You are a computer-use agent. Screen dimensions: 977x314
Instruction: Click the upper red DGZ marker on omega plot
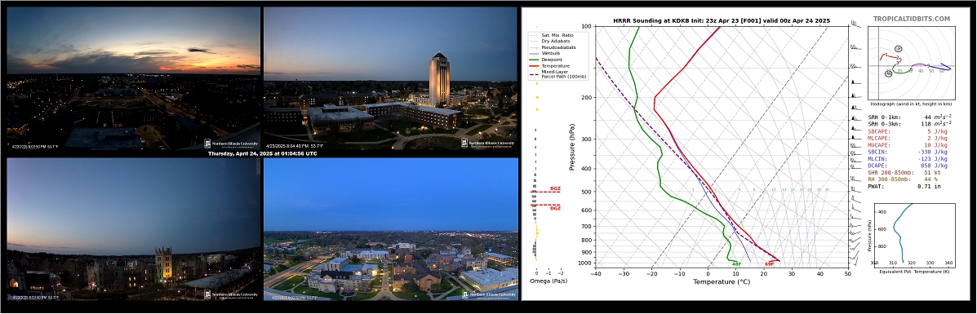555,188
